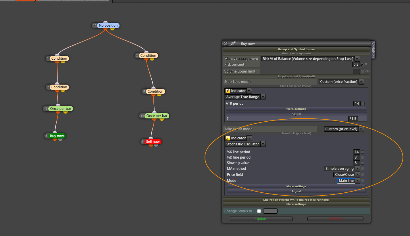
Task: Toggle the Volume upper limit lots checkbox
Action: click(x=362, y=71)
